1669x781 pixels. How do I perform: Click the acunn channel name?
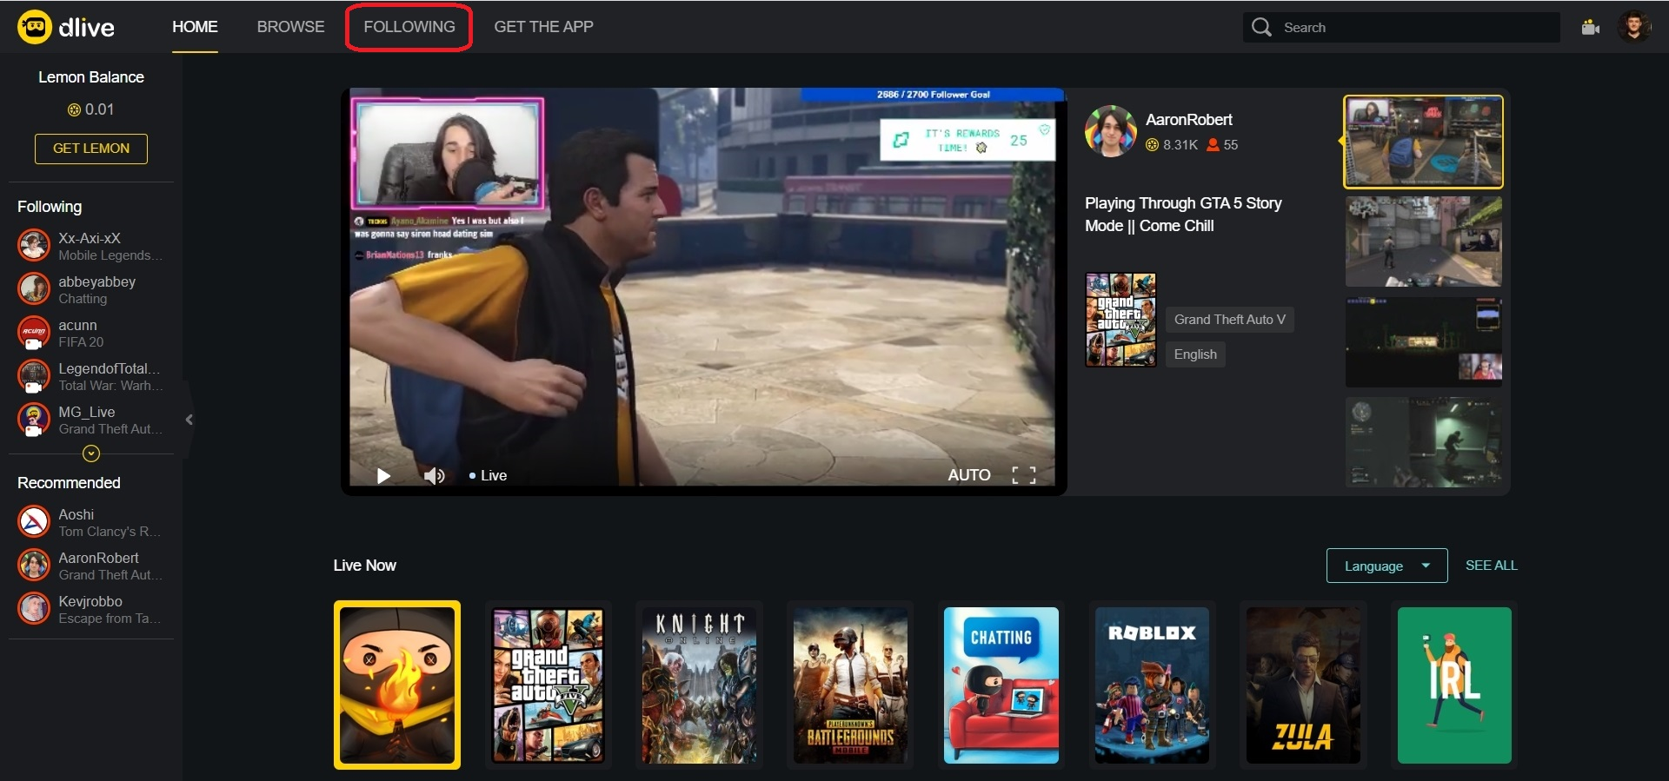pyautogui.click(x=77, y=325)
